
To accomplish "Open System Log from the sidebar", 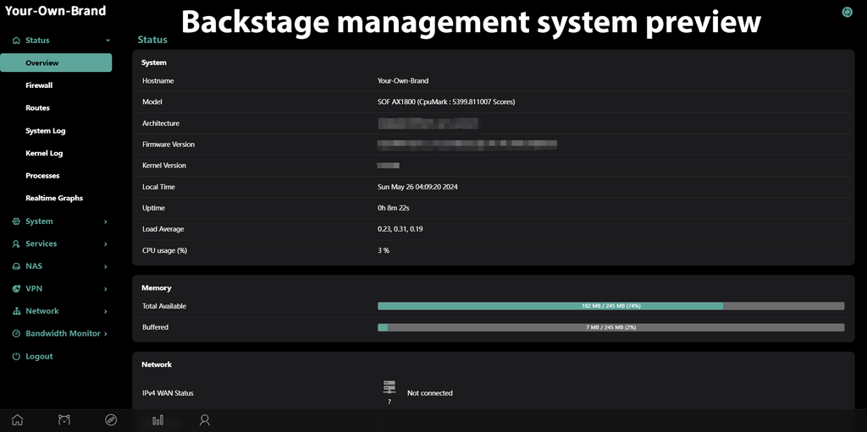I will point(45,131).
